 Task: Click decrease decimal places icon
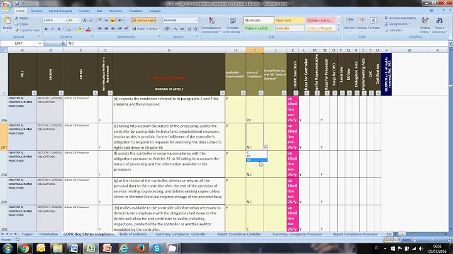[x=196, y=29]
